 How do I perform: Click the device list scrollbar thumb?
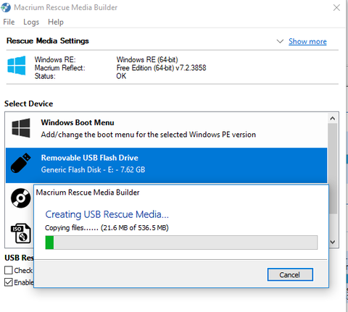[x=333, y=169]
